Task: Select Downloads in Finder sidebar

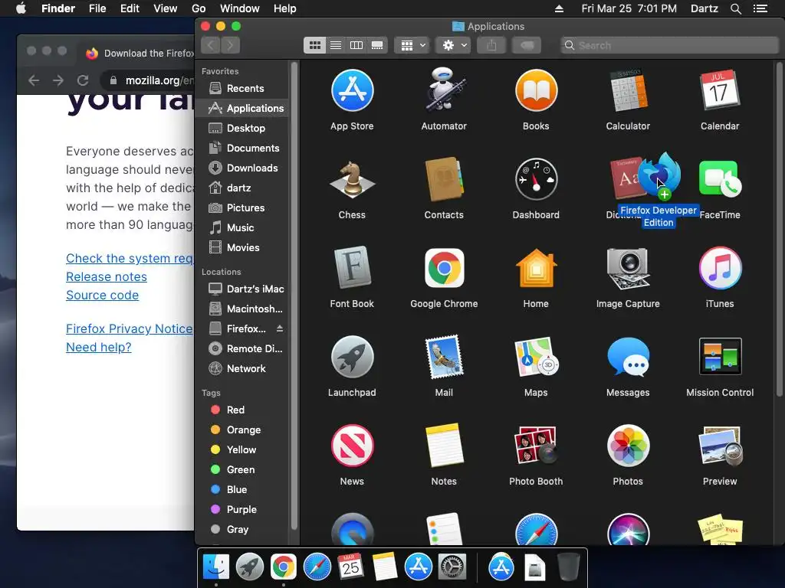Action: pos(242,168)
